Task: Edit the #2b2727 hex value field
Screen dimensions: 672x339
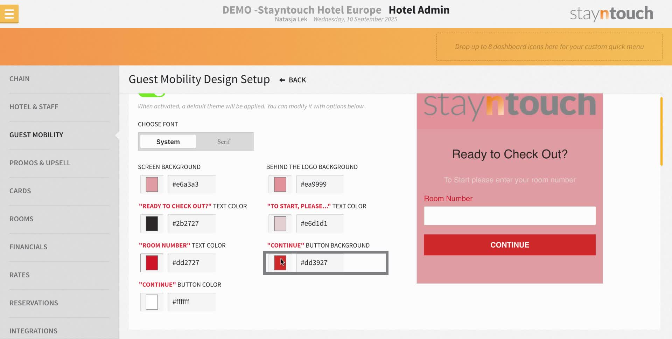Action: 191,223
